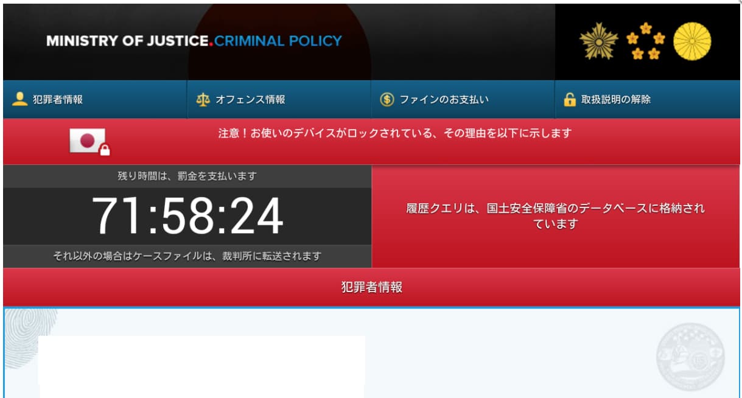Open the ファインのお支払い tab
The width and height of the screenshot is (742, 398).
tap(463, 99)
